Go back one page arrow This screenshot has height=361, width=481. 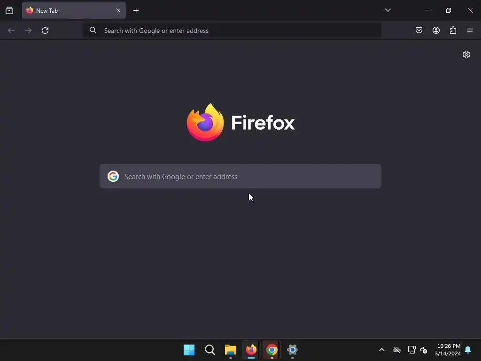[11, 31]
